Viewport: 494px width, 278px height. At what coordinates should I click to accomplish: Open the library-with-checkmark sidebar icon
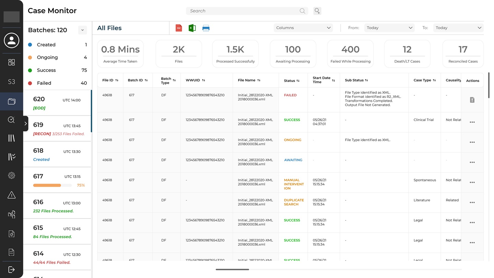pyautogui.click(x=11, y=157)
